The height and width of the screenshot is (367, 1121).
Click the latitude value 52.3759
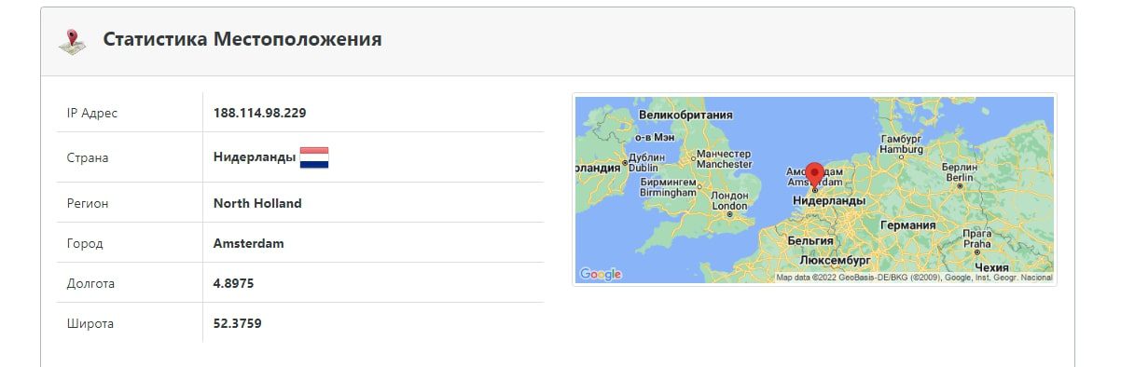click(238, 324)
